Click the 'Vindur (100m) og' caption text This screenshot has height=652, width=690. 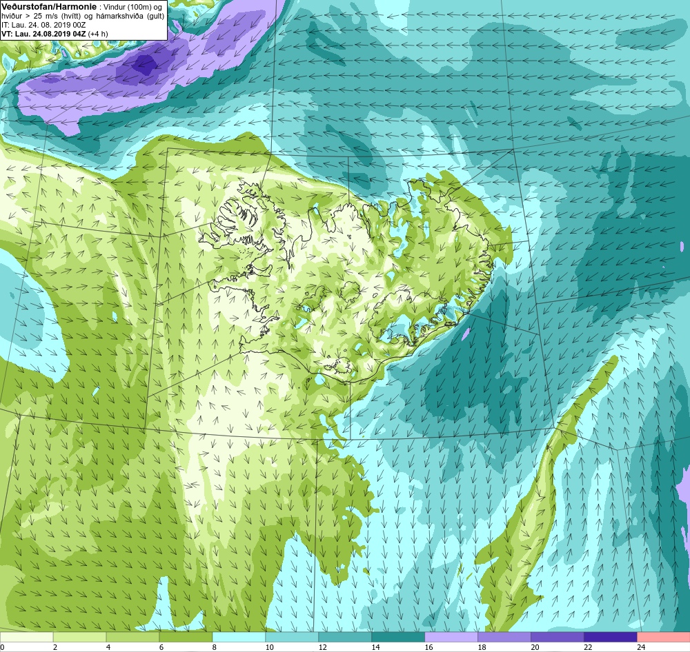pyautogui.click(x=132, y=8)
